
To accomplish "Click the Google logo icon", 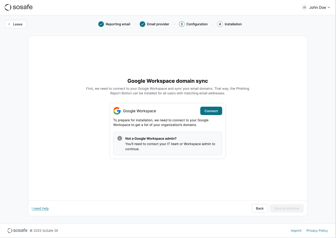I will 117,111.
